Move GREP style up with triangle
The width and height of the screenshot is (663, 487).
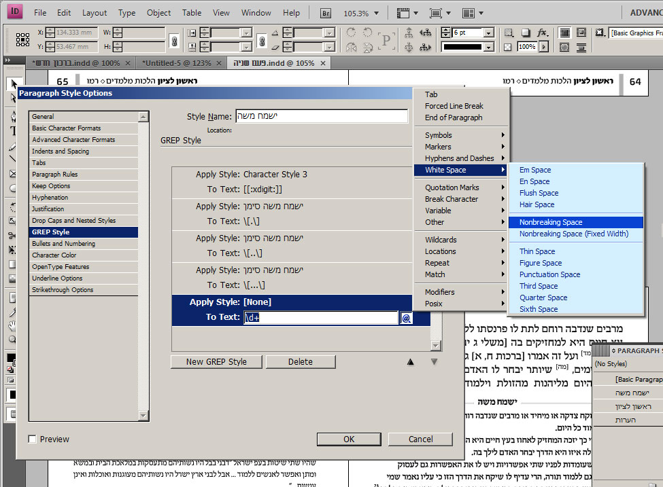click(x=410, y=362)
